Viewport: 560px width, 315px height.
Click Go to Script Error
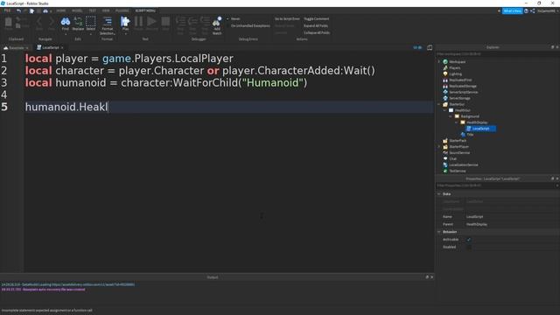(287, 19)
